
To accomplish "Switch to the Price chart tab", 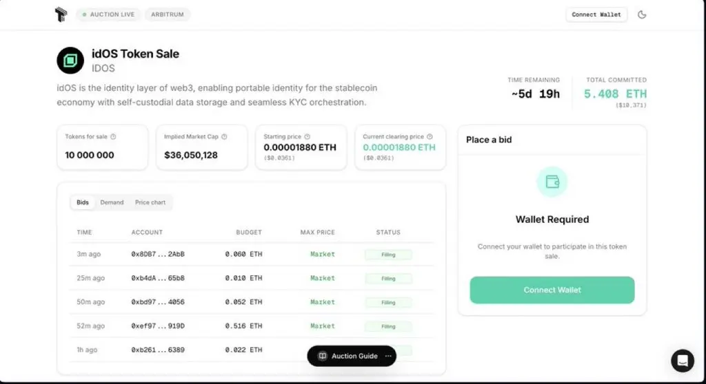I will pos(150,202).
